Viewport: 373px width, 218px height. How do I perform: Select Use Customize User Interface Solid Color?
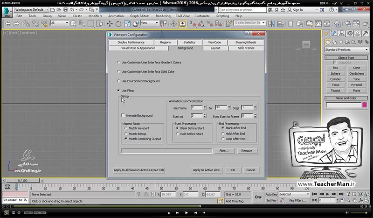(x=118, y=71)
